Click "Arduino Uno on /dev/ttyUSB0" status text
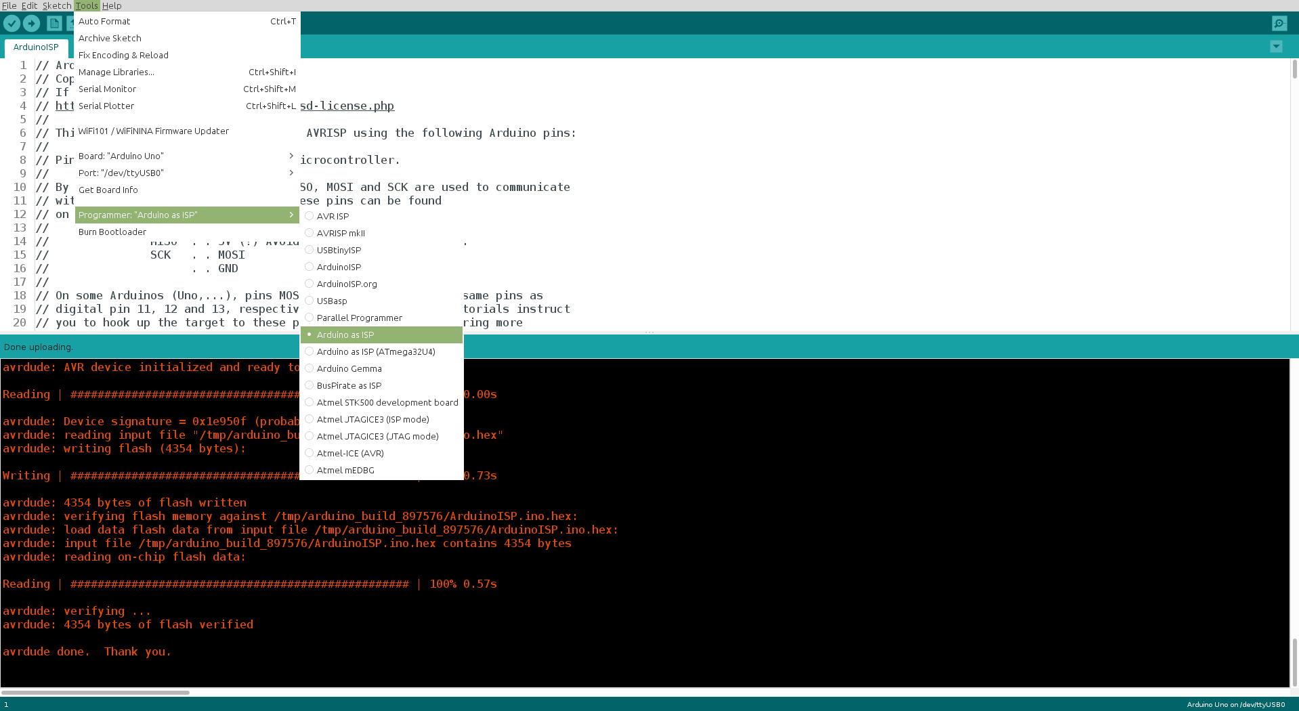1299x711 pixels. 1235,704
